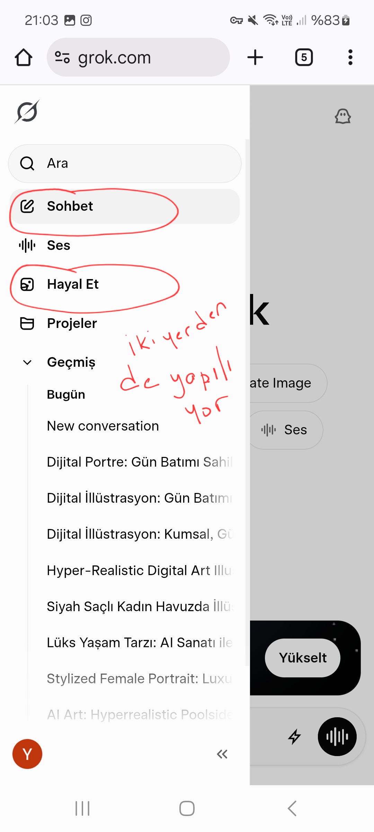Collapse sidebar with double chevron
Screen dimensions: 374x832
point(222,754)
